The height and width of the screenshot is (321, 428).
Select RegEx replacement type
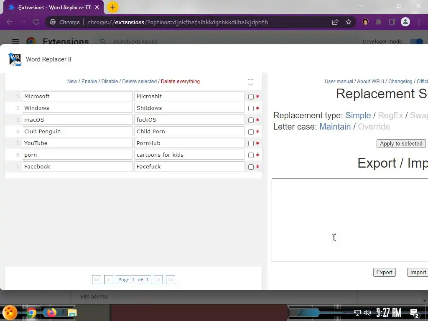390,115
